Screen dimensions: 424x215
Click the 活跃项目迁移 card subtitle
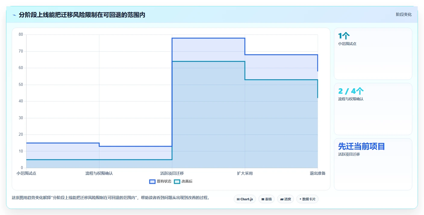(x=349, y=154)
